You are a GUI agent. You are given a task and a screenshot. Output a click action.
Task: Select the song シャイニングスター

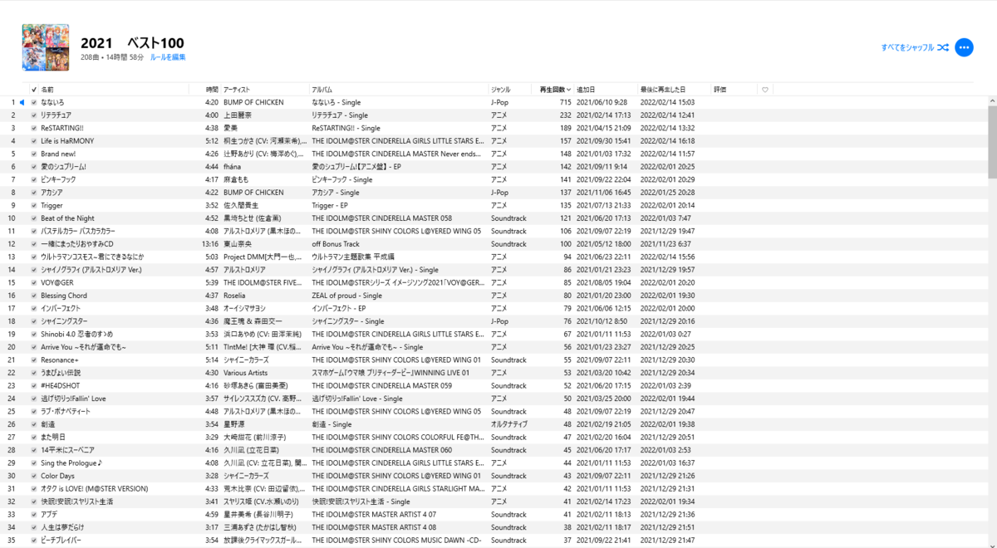[64, 321]
